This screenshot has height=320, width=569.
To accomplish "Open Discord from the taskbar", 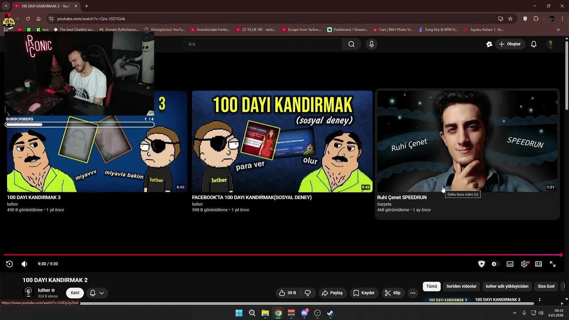I will pos(305,313).
